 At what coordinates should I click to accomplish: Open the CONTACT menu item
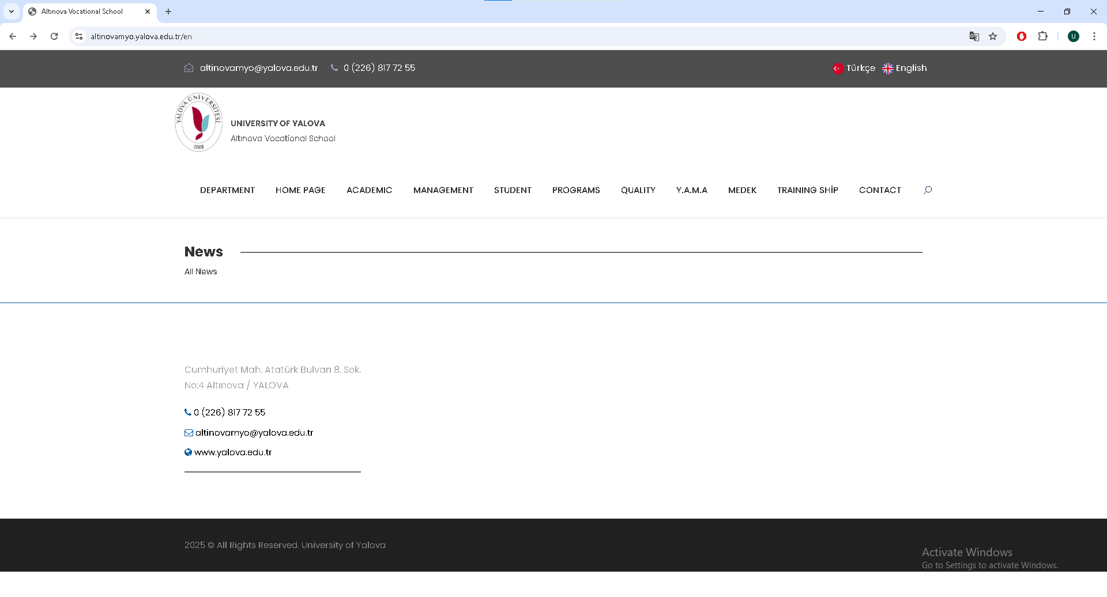click(880, 190)
